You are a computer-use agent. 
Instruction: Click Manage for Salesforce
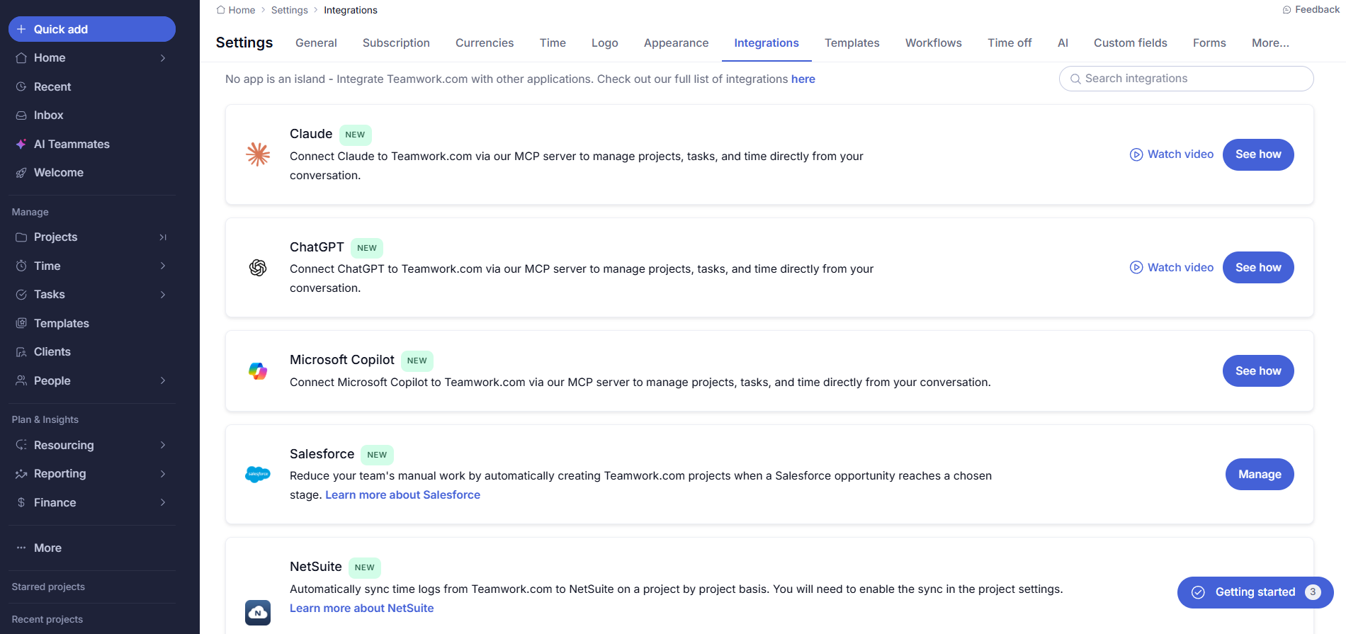click(x=1260, y=474)
